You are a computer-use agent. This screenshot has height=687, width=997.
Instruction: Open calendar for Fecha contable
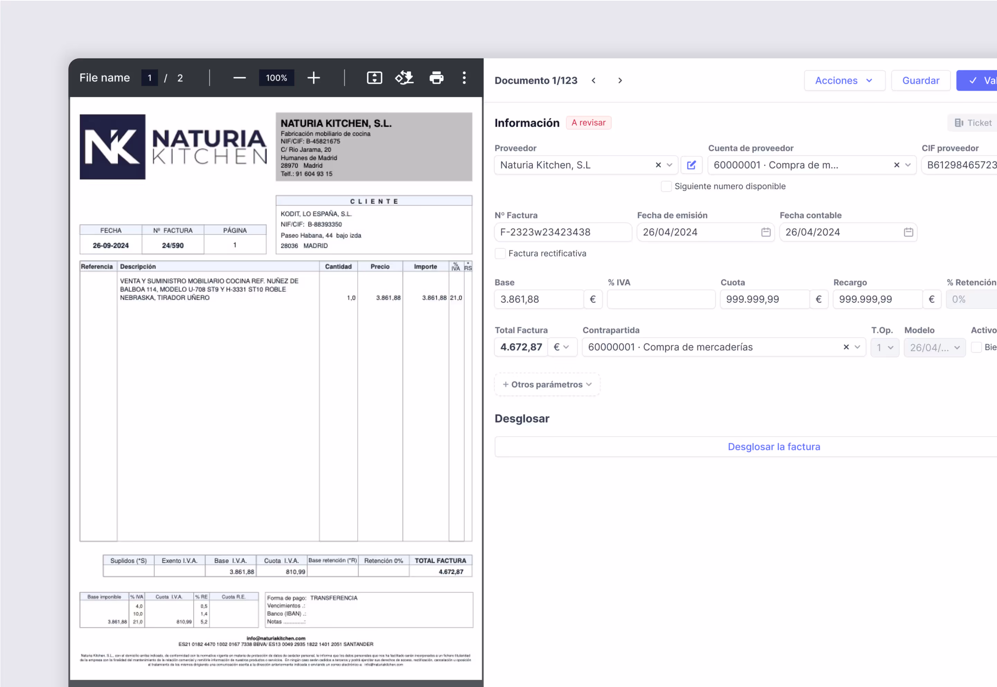(908, 233)
